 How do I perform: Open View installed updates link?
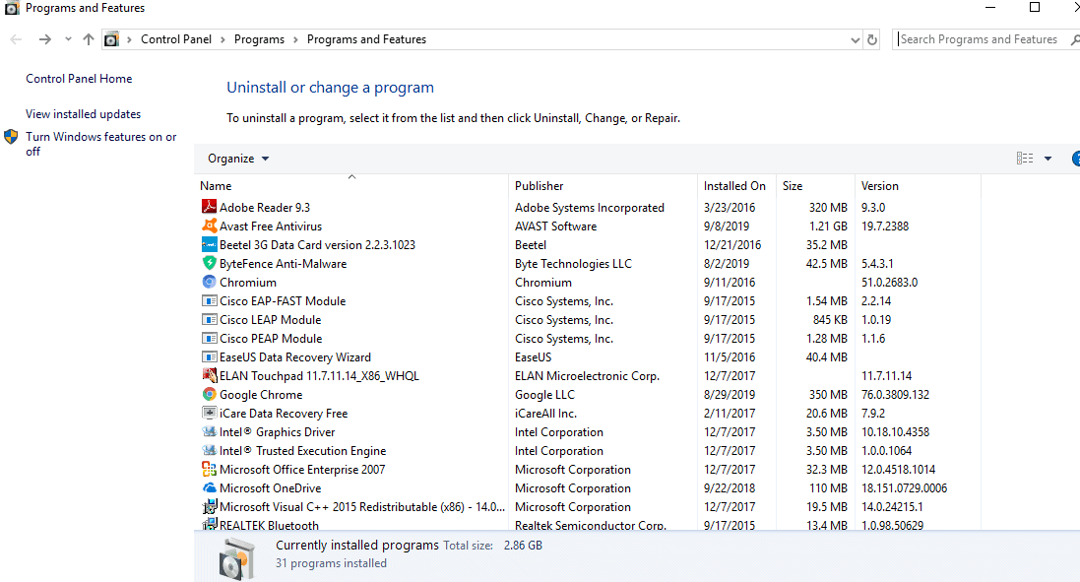coord(84,114)
